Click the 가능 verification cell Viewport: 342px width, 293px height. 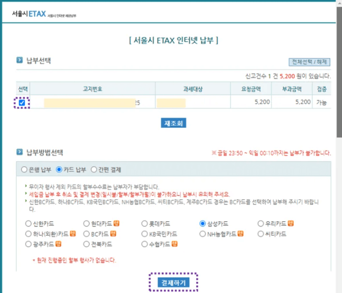pos(322,102)
